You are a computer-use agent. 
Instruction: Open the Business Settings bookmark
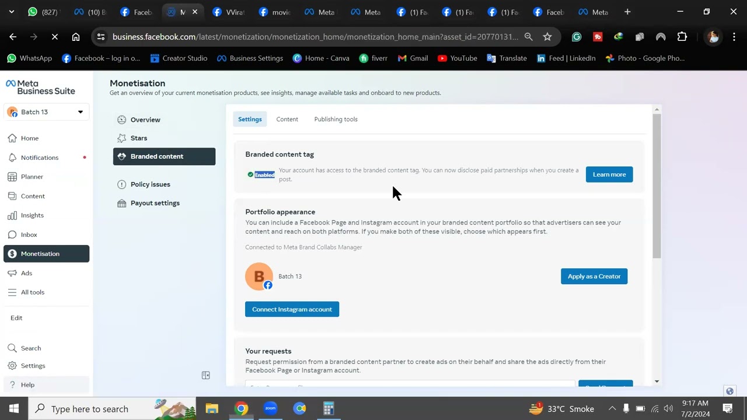pos(250,58)
